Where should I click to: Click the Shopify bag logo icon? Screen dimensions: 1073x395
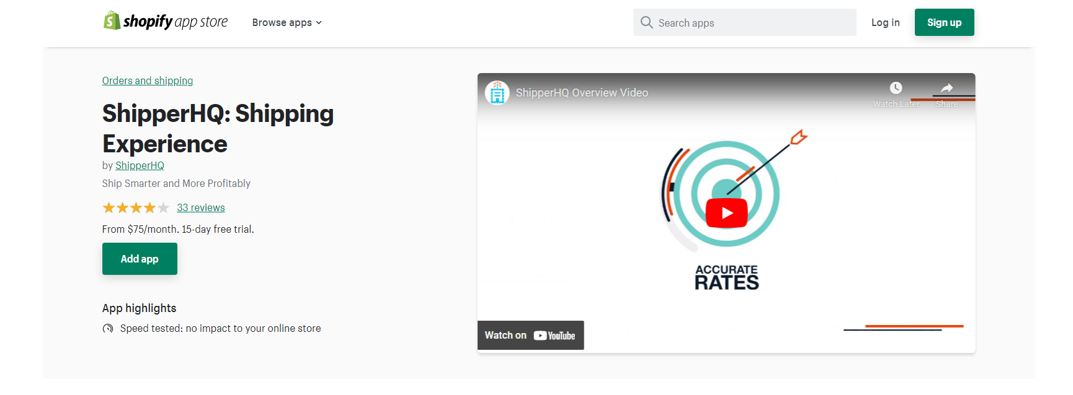coord(112,20)
